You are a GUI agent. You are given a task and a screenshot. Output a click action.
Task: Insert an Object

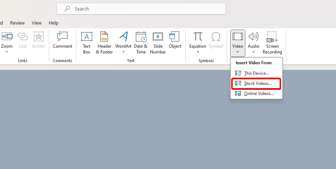175,40
